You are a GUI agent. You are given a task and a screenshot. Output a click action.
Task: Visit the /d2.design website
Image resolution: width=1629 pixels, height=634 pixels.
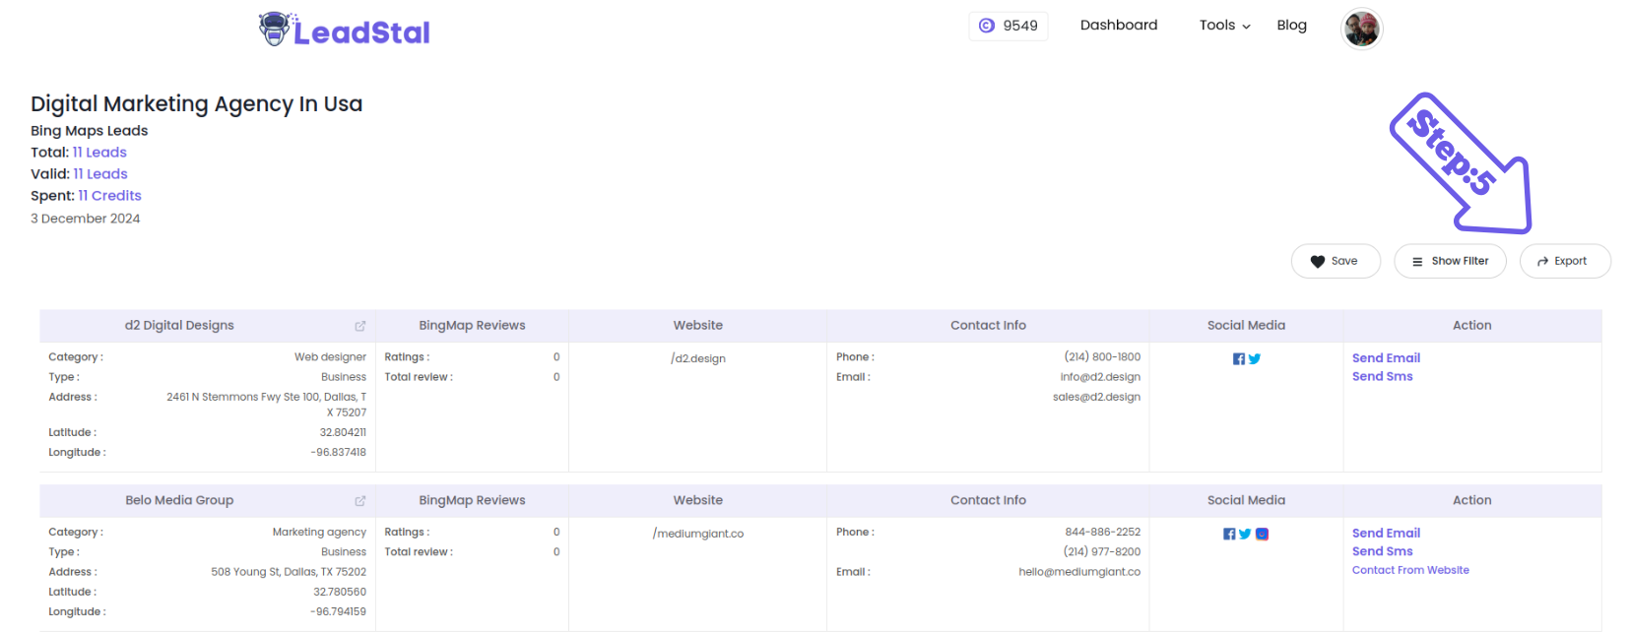(x=698, y=358)
